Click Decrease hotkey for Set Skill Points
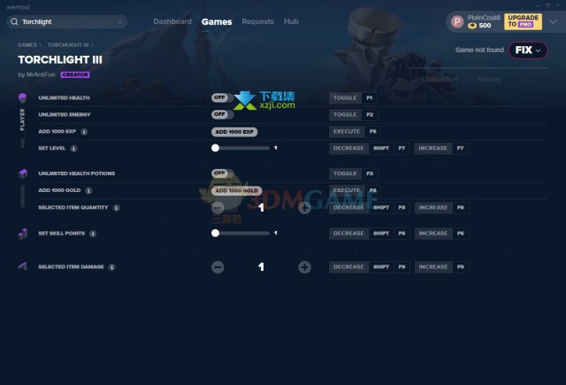 coord(348,234)
